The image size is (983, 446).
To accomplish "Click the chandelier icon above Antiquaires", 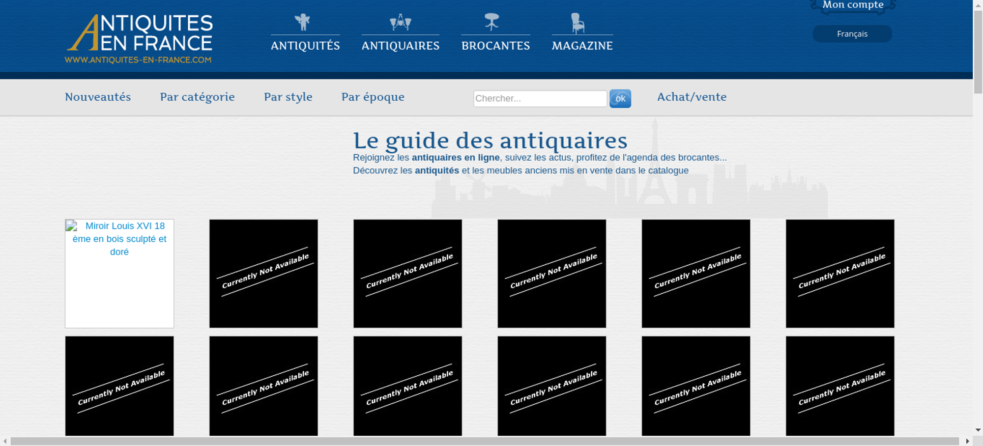I will click(400, 22).
